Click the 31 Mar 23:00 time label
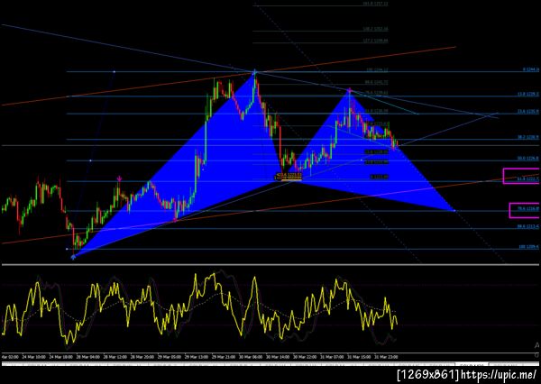Viewport: 541px width, 384px height. click(x=386, y=357)
